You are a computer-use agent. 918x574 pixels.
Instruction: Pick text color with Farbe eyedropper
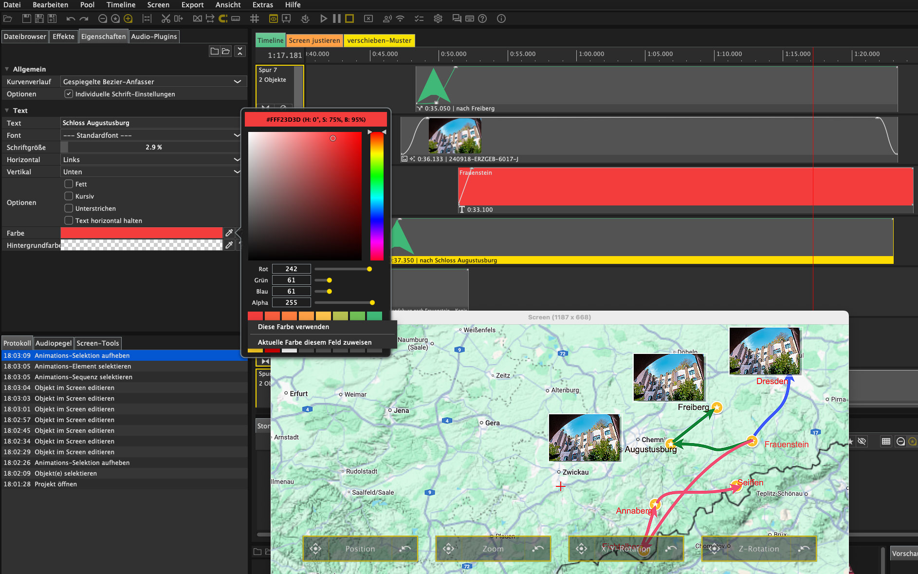tap(229, 233)
